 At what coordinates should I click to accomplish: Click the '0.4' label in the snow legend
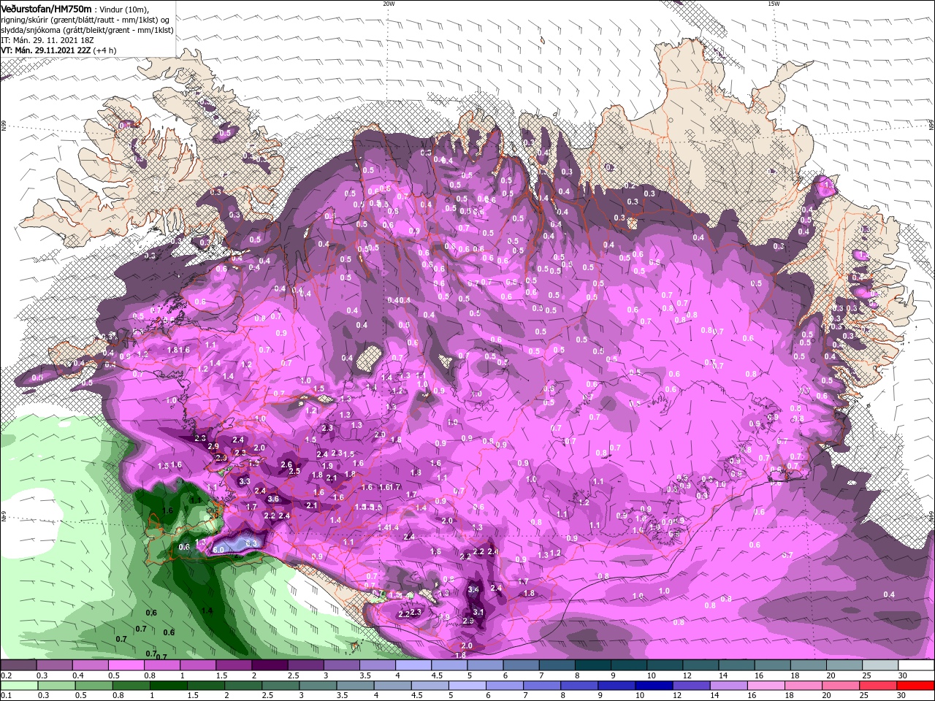[x=78, y=675]
